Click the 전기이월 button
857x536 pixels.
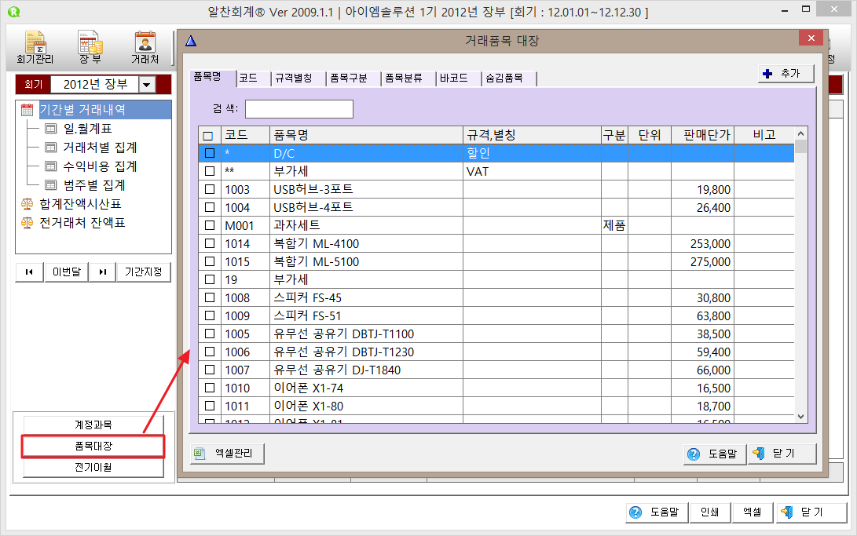[93, 467]
